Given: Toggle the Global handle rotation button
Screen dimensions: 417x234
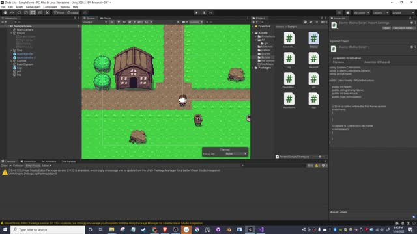Looking at the screenshot, I should [73, 13].
